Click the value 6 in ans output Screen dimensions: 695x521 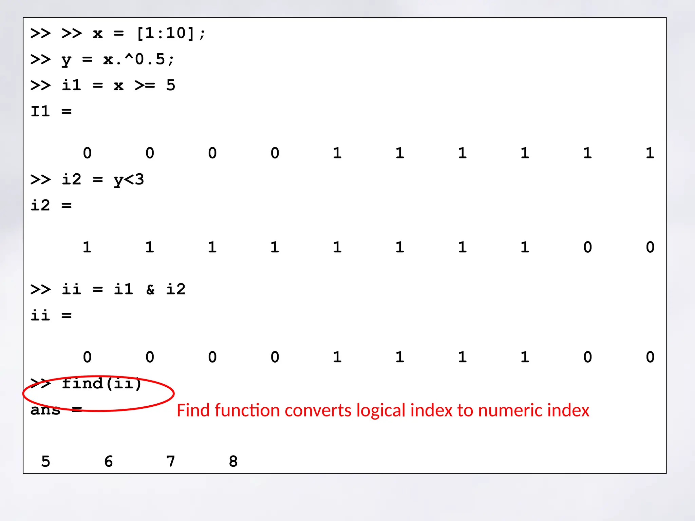[x=108, y=461]
